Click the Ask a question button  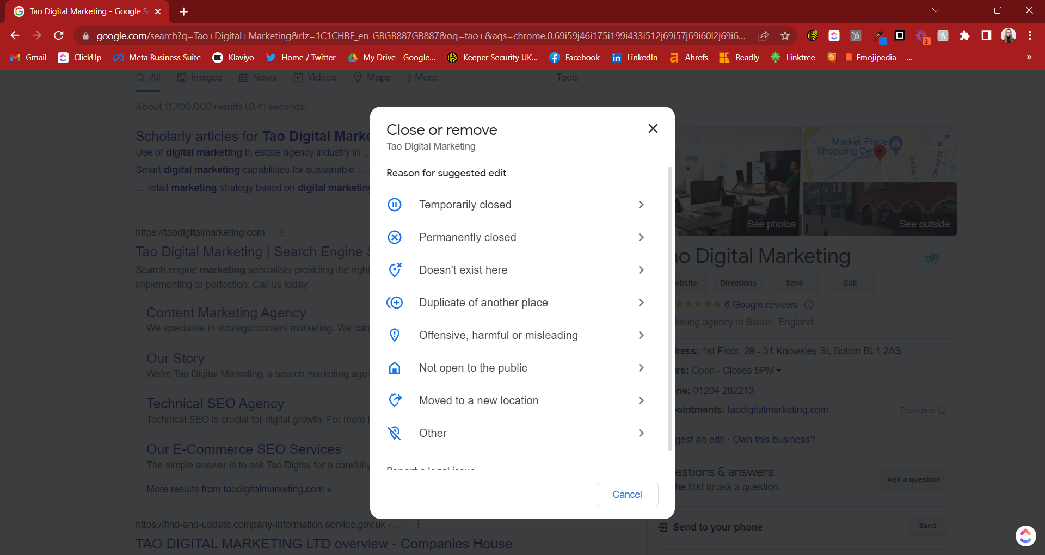point(914,479)
